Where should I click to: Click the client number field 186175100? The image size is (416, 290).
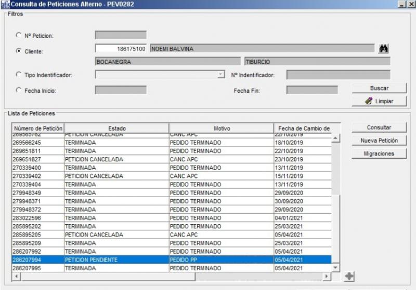click(x=121, y=49)
